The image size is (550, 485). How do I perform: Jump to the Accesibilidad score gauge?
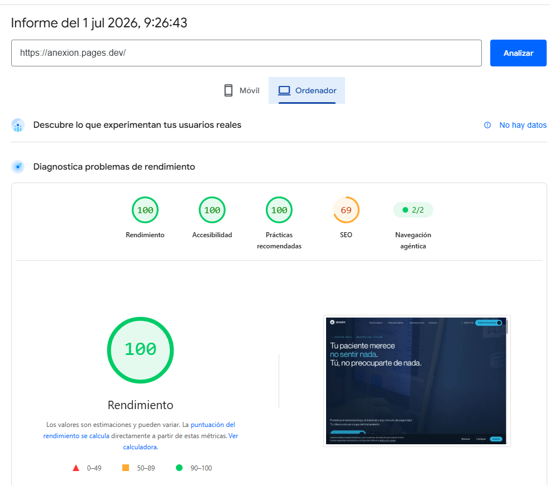coord(212,210)
